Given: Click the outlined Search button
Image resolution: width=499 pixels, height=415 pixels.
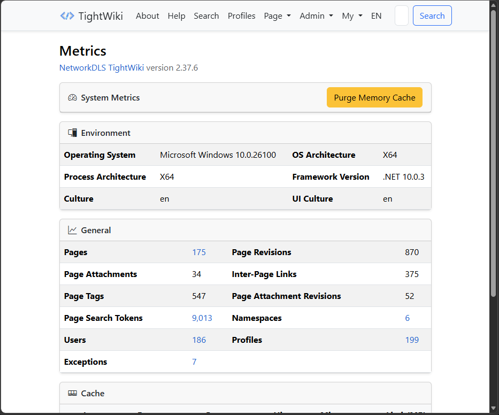Looking at the screenshot, I should pos(432,16).
